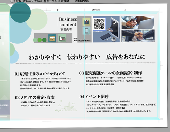Select the smartphone icon on blue square
The width and height of the screenshot is (170, 132).
87,31
